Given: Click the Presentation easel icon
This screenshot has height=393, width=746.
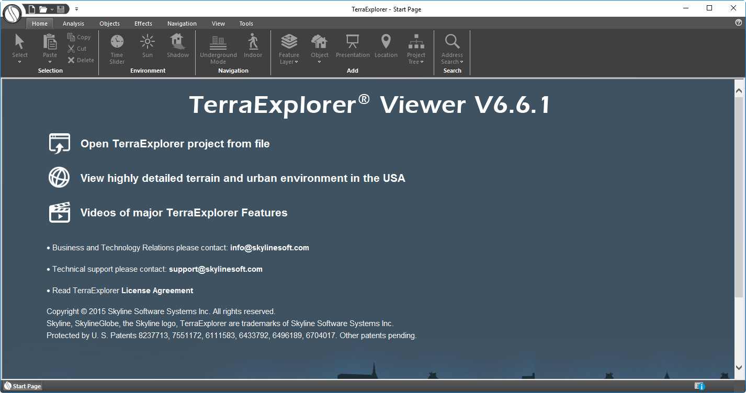Looking at the screenshot, I should pos(353,42).
